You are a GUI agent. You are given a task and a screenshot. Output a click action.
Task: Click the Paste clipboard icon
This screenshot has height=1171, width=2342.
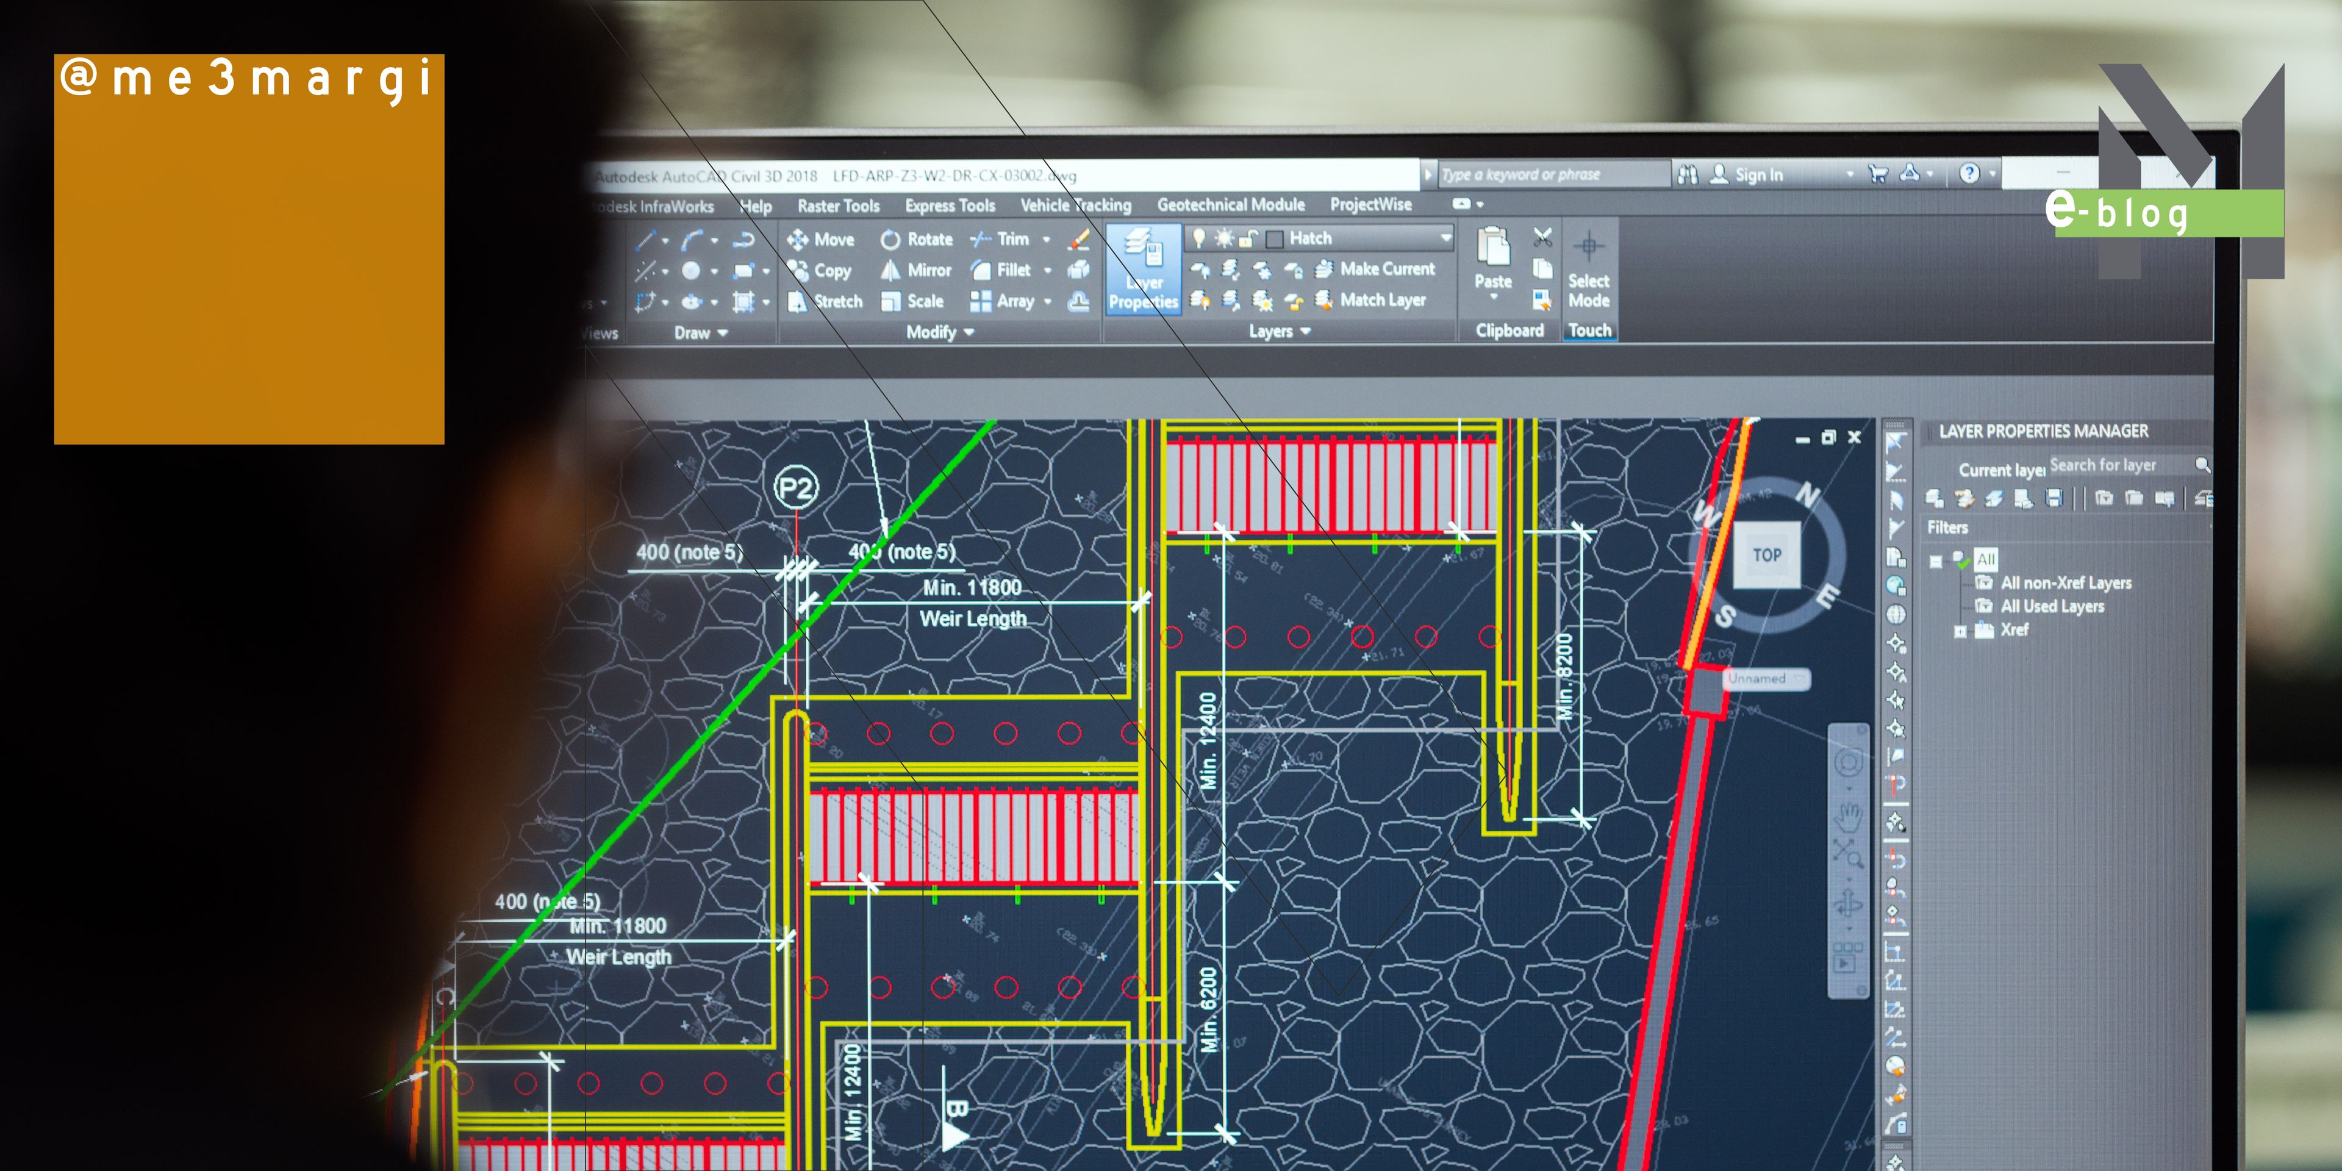(x=1493, y=246)
